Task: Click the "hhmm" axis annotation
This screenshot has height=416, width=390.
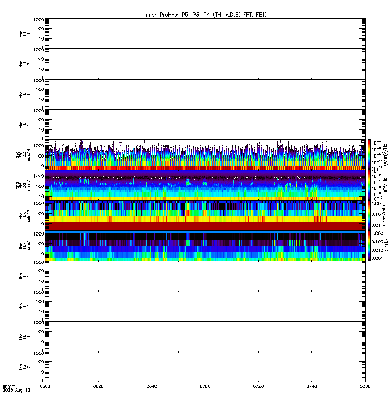Action: tap(9, 386)
